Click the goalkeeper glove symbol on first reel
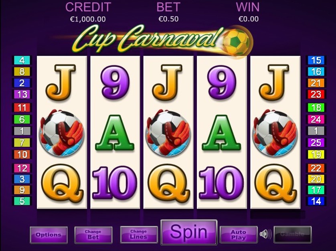The height and width of the screenshot is (251, 336). coord(62,133)
